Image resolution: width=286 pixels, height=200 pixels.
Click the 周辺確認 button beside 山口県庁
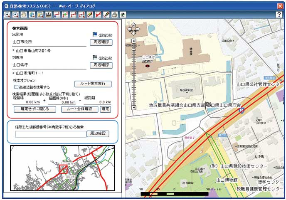click(101, 65)
